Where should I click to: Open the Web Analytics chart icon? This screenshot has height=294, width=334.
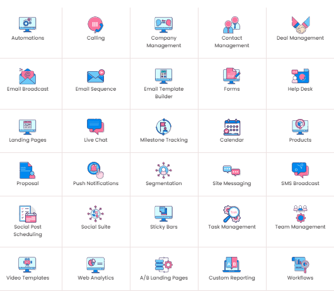(95, 265)
